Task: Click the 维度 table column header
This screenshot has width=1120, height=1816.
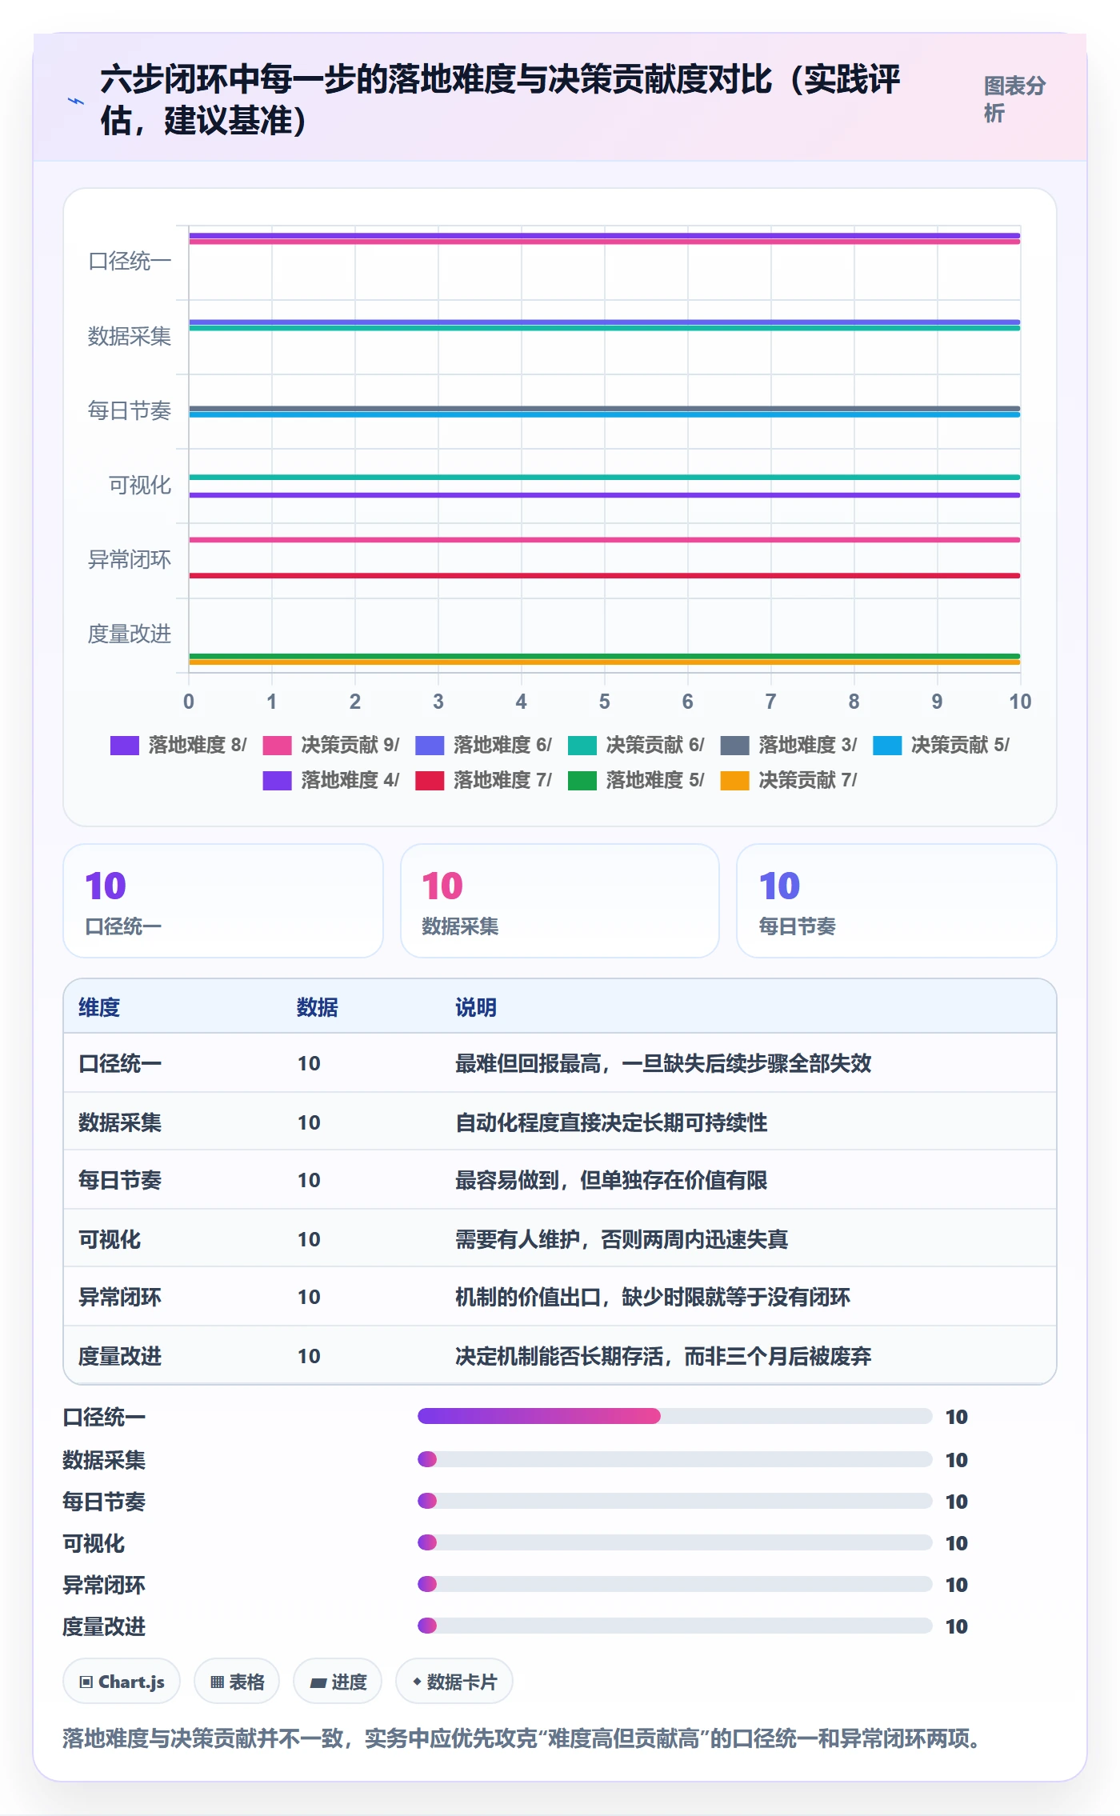Action: pos(99,1007)
